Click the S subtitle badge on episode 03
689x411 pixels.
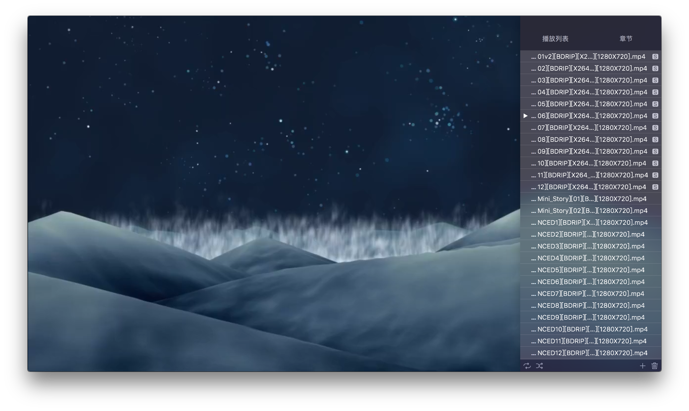click(x=655, y=80)
